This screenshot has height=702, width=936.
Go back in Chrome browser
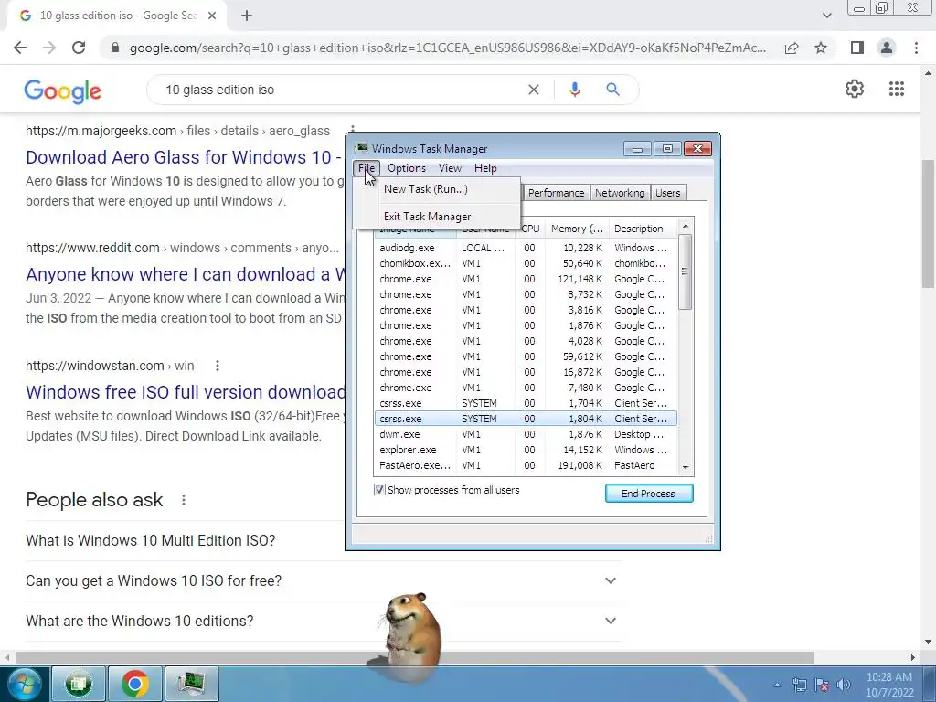[20, 48]
